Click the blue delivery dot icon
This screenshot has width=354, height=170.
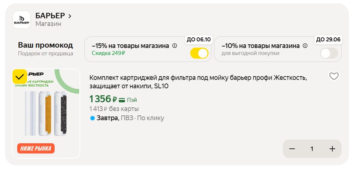click(x=92, y=118)
